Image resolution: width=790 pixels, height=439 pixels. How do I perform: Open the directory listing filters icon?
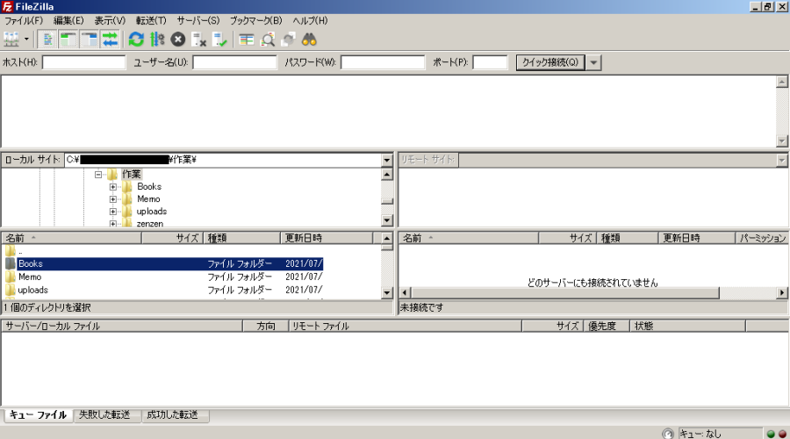(x=247, y=40)
